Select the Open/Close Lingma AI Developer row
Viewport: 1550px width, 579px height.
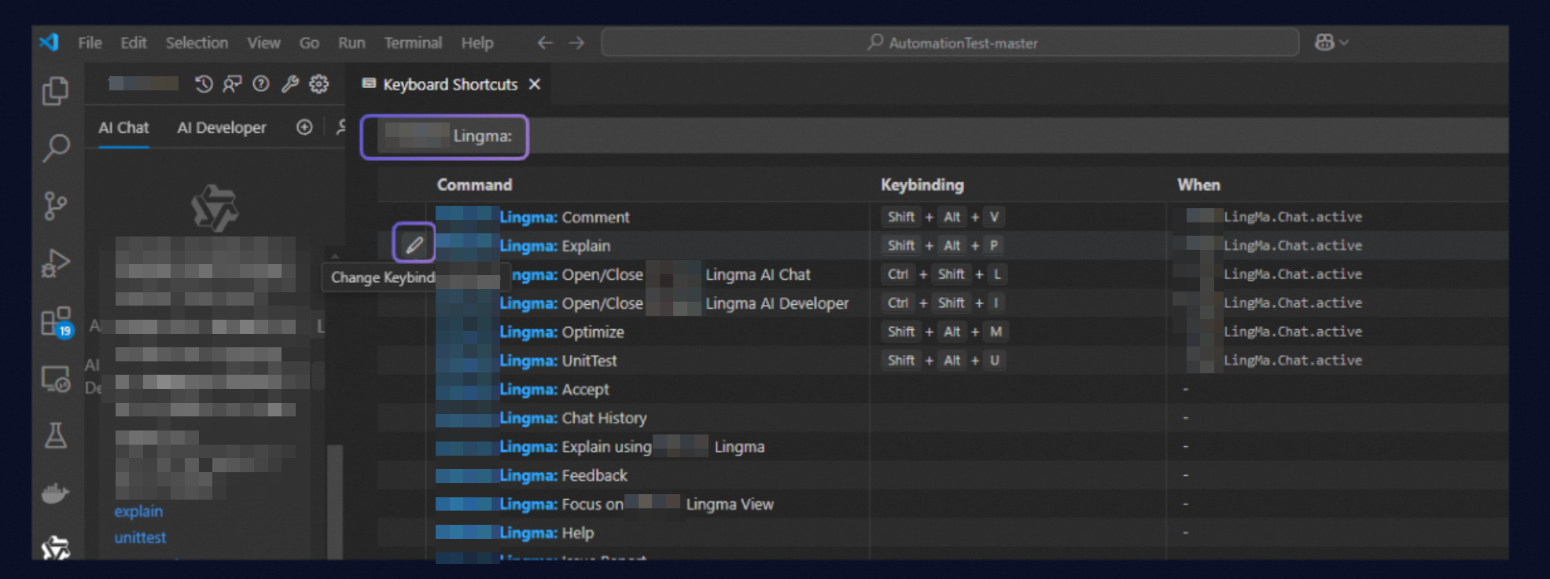[x=943, y=303]
